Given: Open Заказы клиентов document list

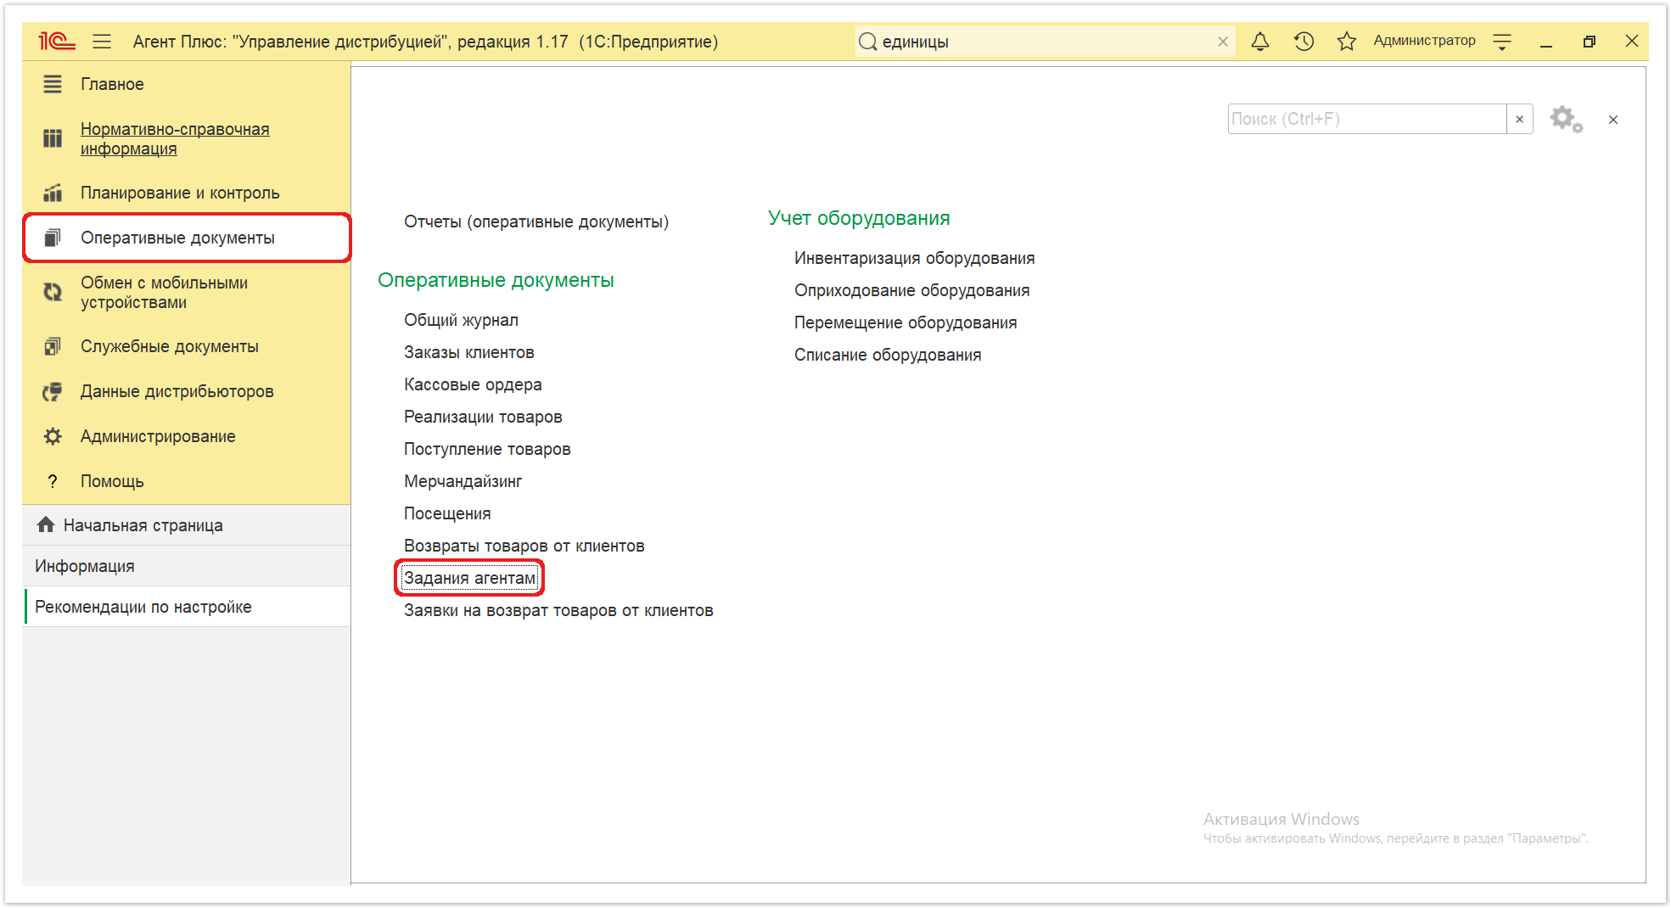Looking at the screenshot, I should coord(468,352).
